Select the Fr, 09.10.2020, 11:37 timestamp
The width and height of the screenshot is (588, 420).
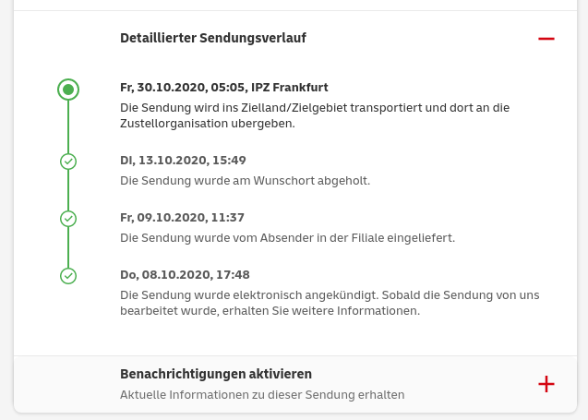pyautogui.click(x=182, y=218)
